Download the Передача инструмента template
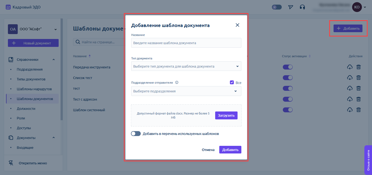 (x=349, y=67)
